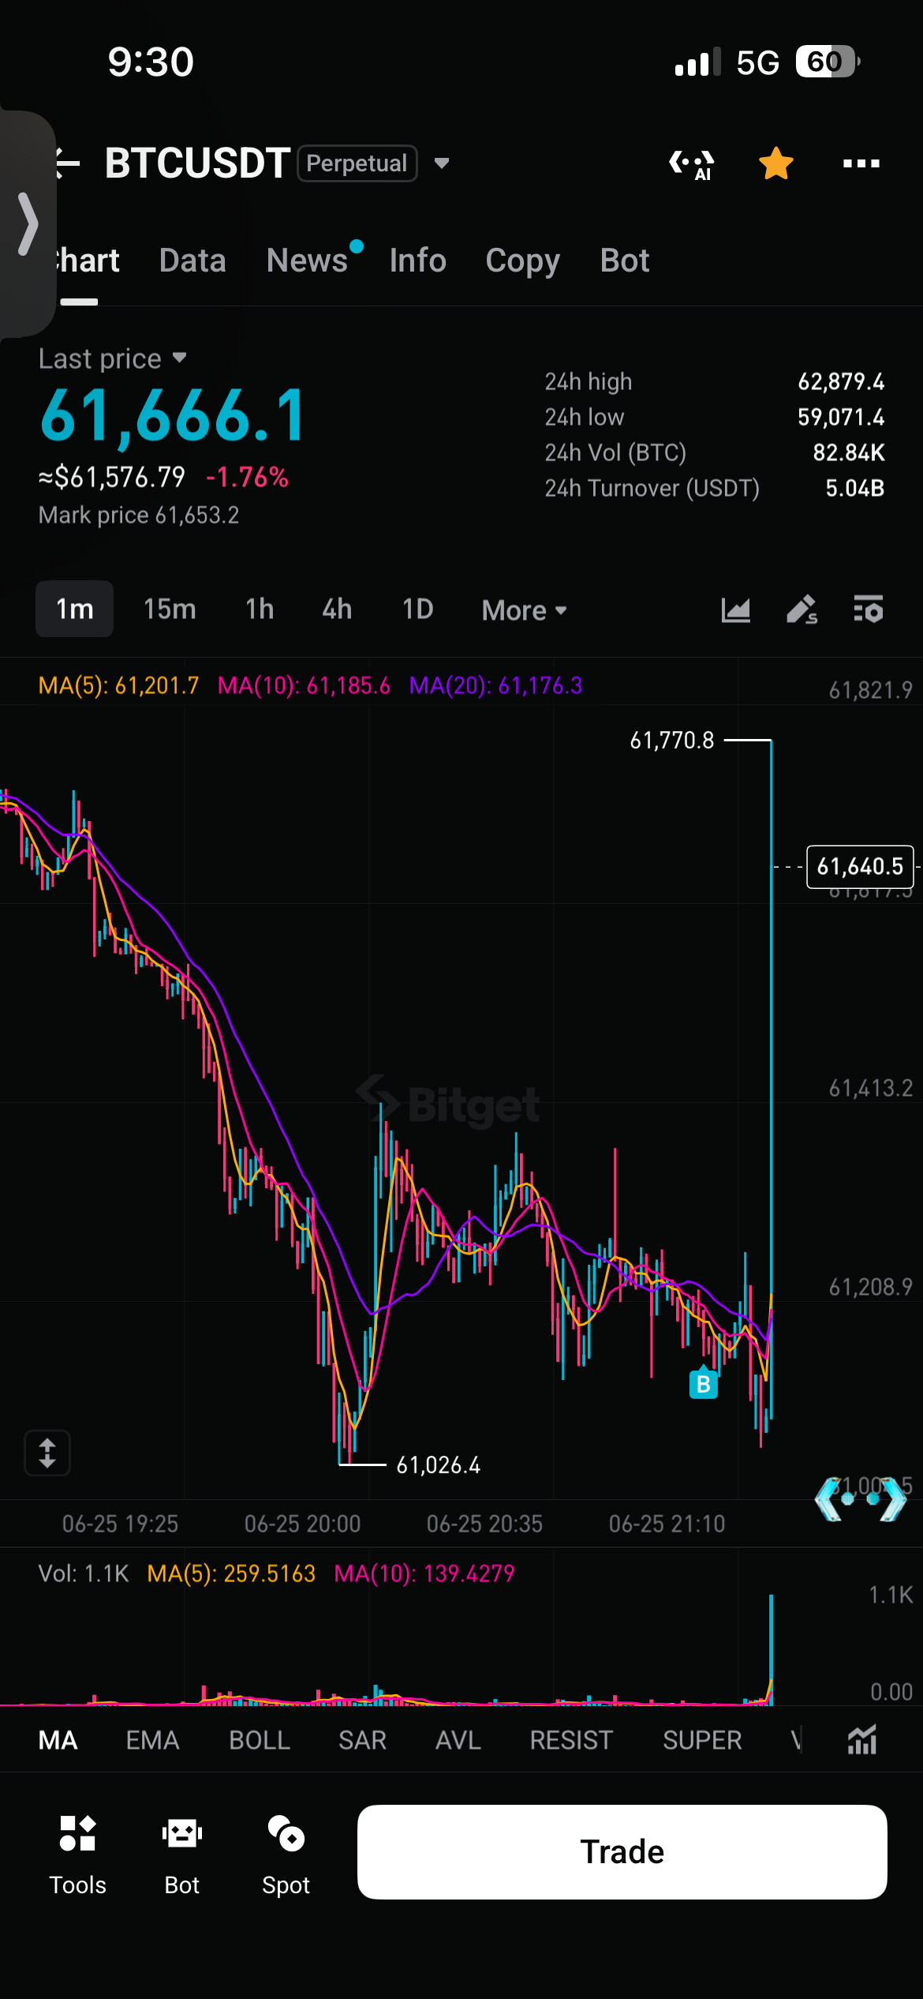This screenshot has height=1999, width=923.
Task: Toggle the favorite star icon
Action: pyautogui.click(x=776, y=163)
